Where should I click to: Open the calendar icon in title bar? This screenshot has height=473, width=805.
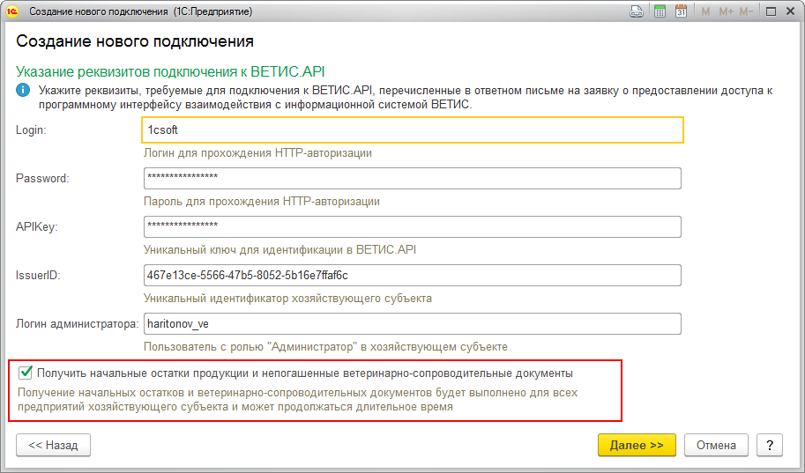[x=681, y=11]
